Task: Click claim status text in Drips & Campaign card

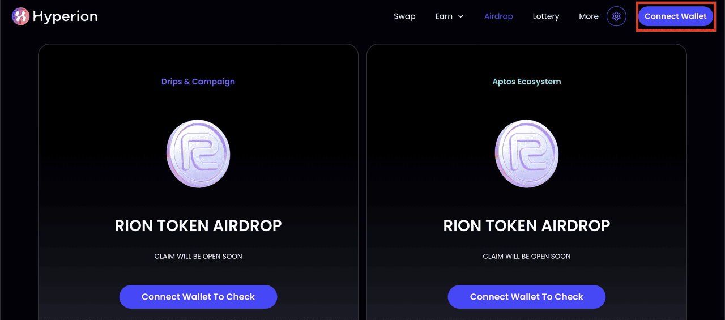Action: pos(198,257)
